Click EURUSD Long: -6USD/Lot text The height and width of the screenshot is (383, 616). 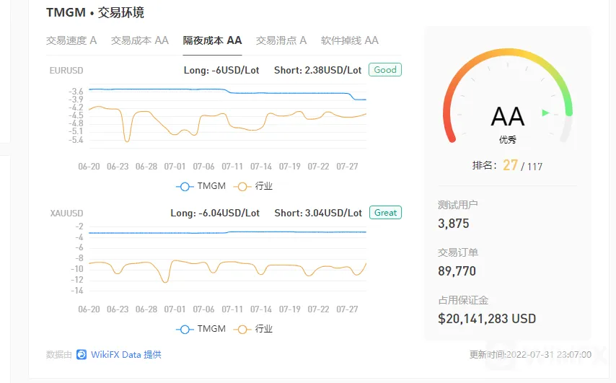[221, 70]
